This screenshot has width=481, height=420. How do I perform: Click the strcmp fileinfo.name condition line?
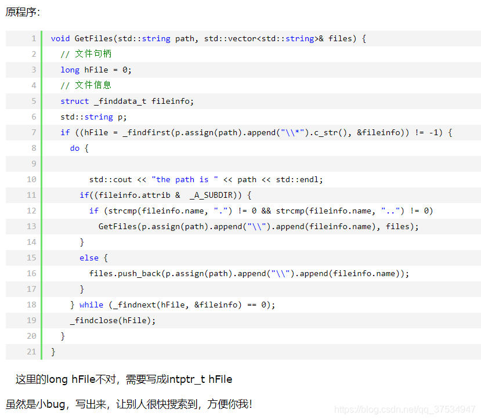point(261,211)
